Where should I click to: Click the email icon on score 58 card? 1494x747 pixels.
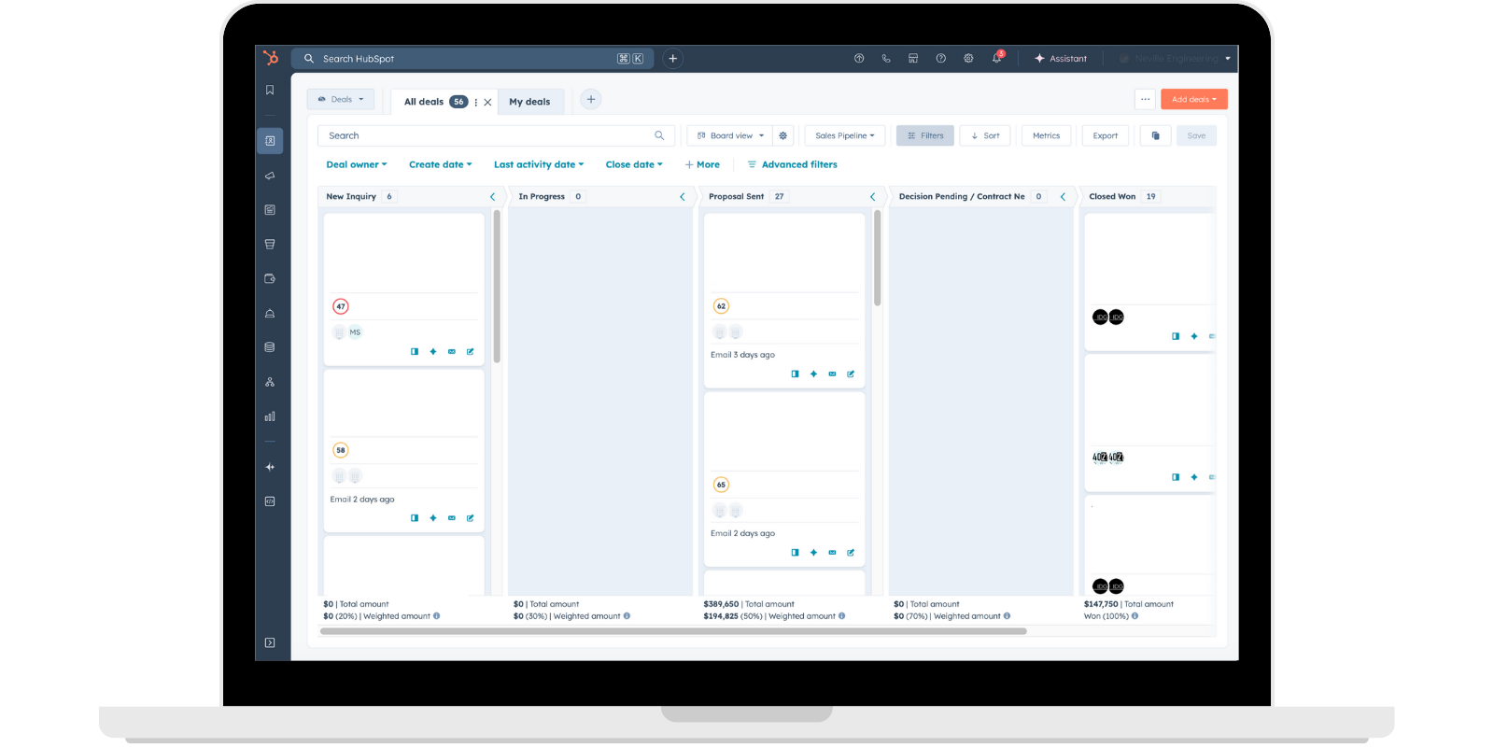coord(452,518)
